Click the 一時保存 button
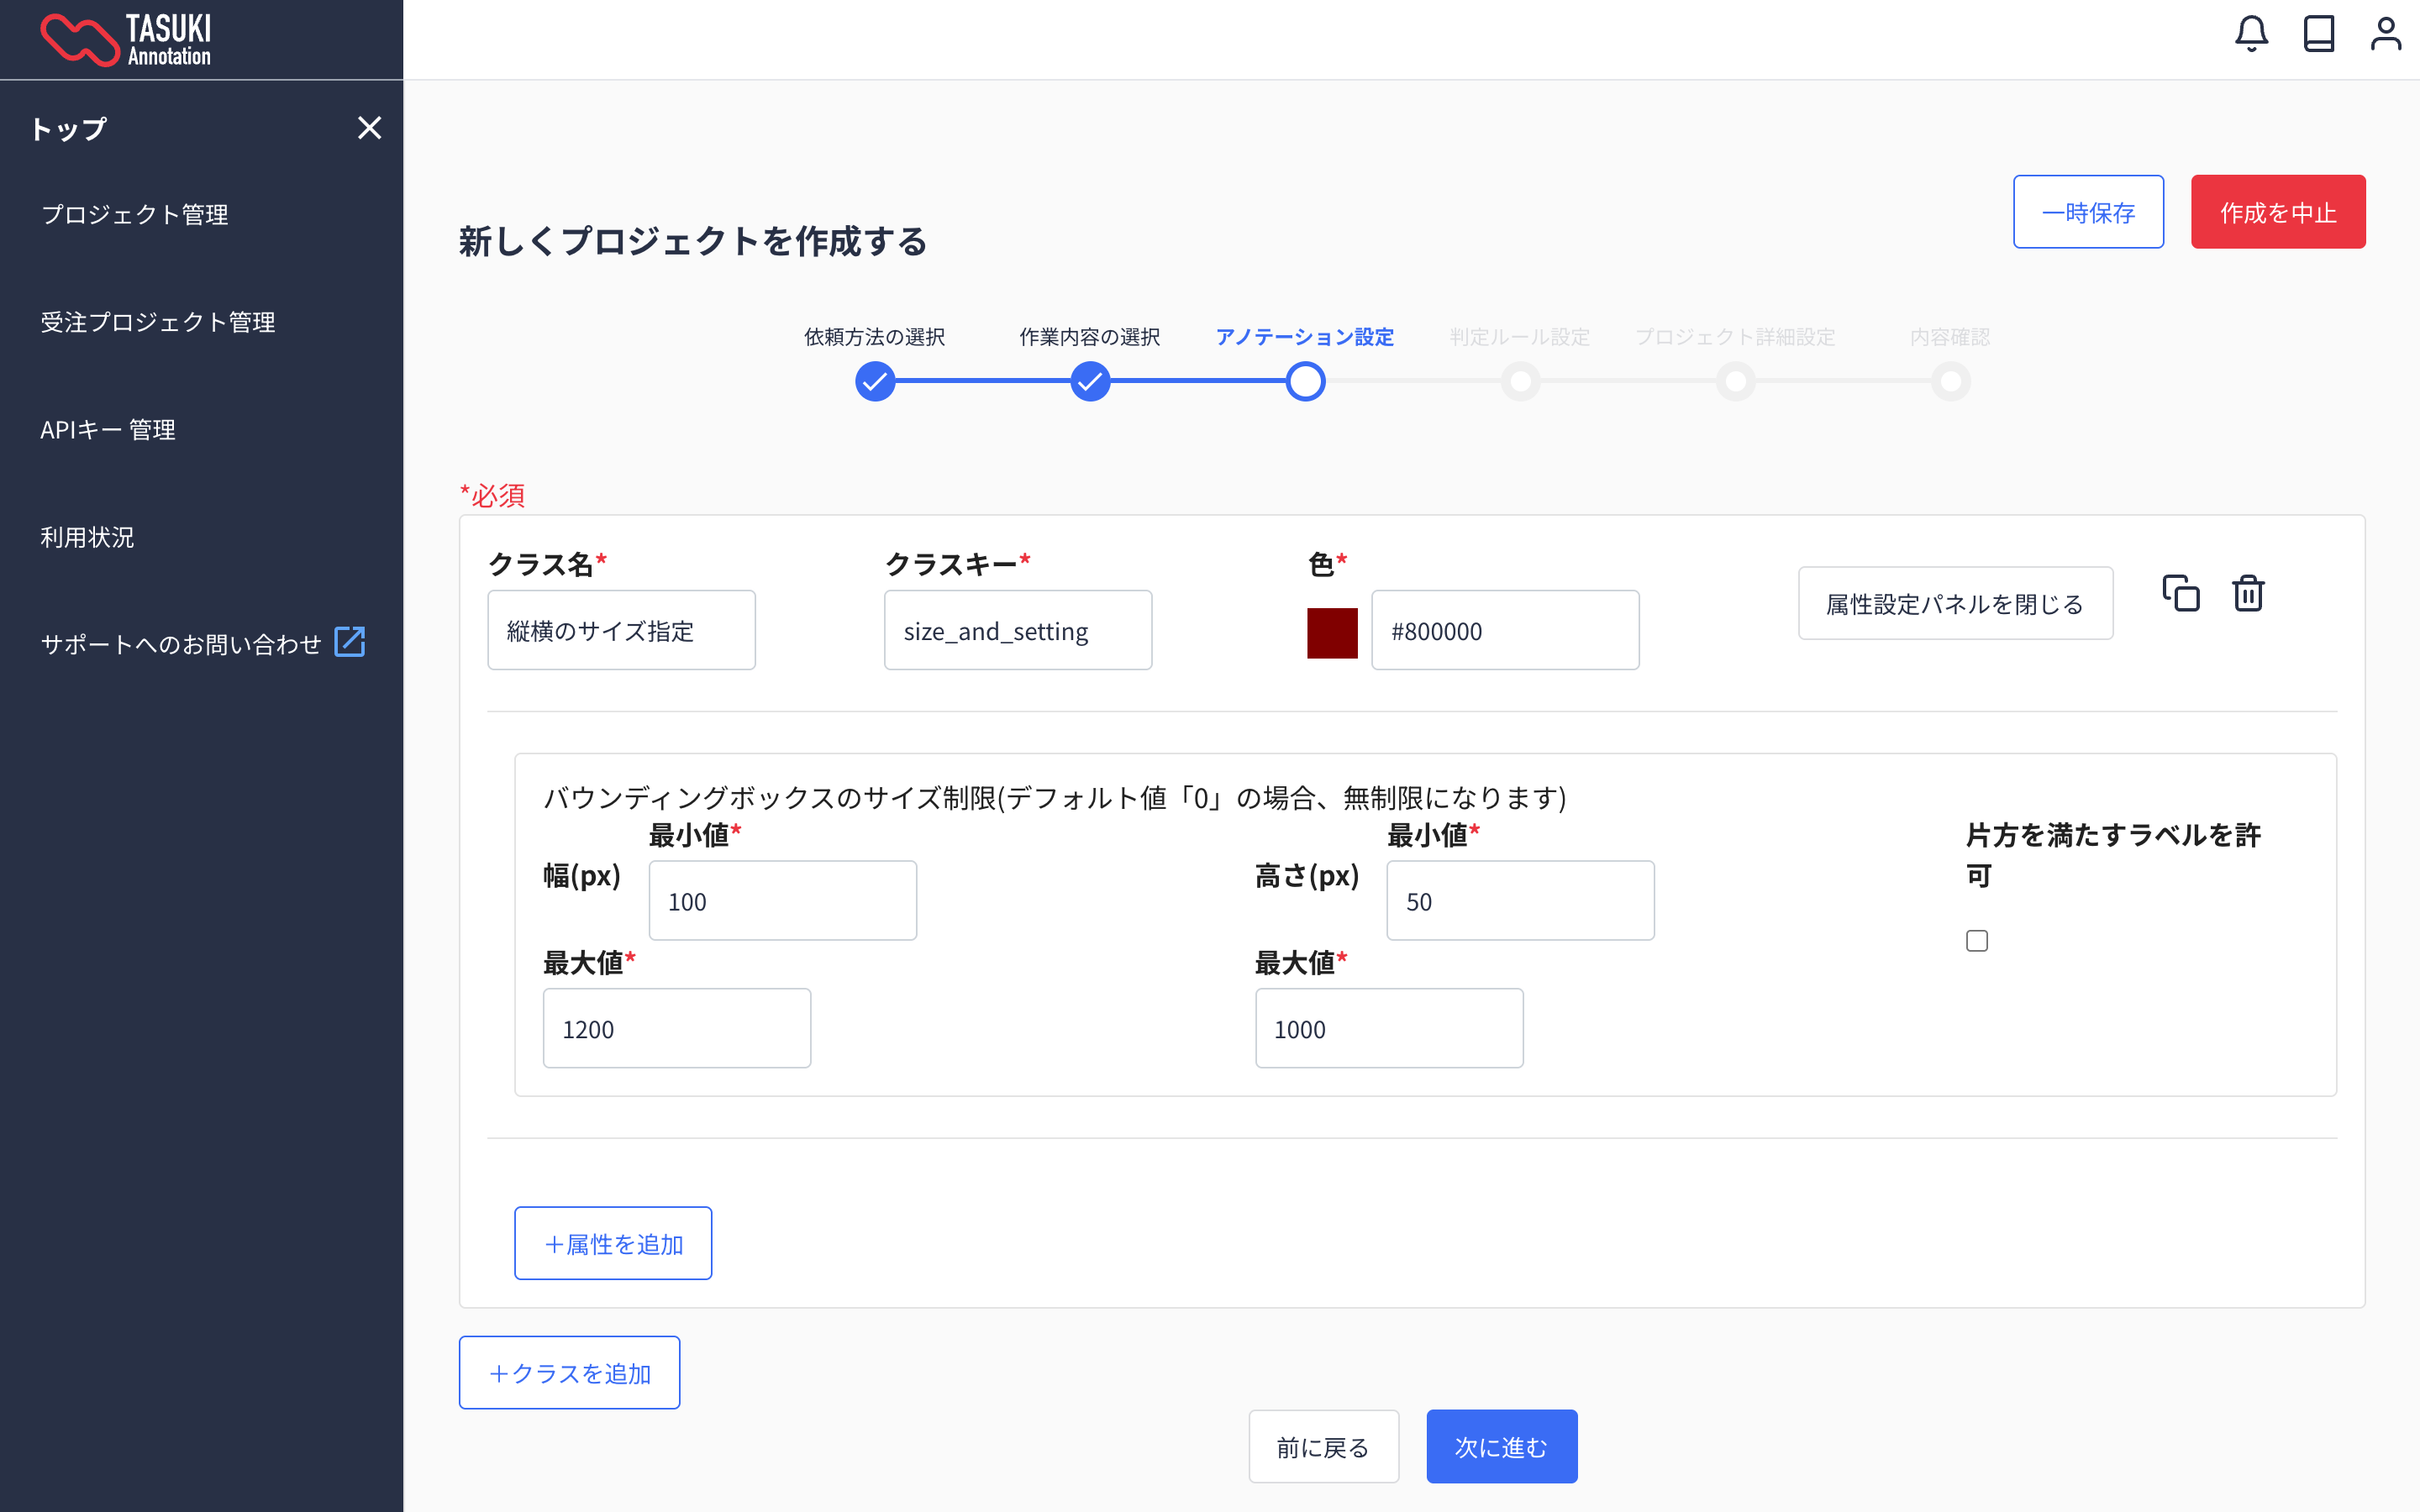This screenshot has width=2420, height=1512. point(2088,212)
